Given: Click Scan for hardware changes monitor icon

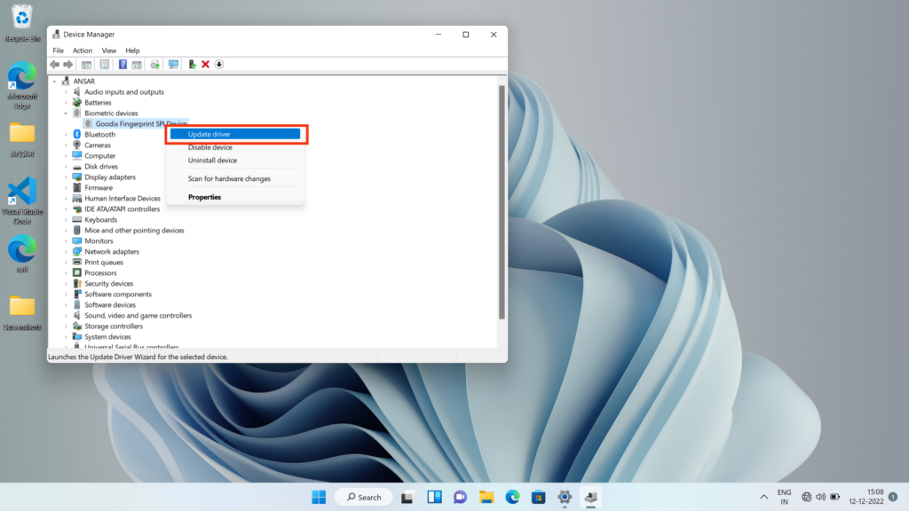Looking at the screenshot, I should [x=173, y=64].
